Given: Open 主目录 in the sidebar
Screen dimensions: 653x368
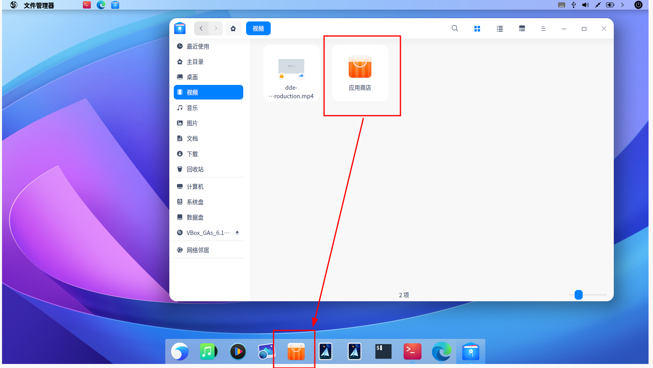Looking at the screenshot, I should (209, 62).
